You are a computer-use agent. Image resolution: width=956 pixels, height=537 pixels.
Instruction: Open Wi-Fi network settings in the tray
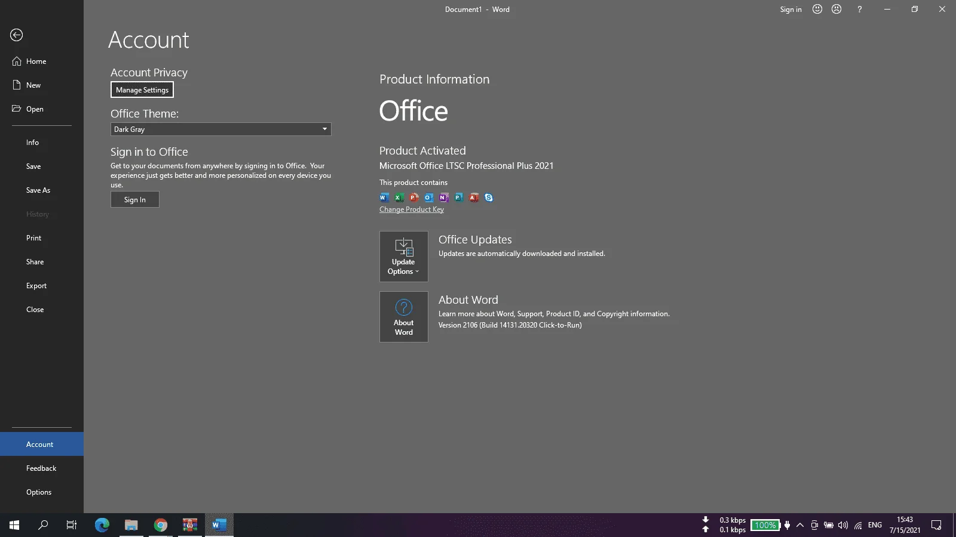[x=858, y=525]
